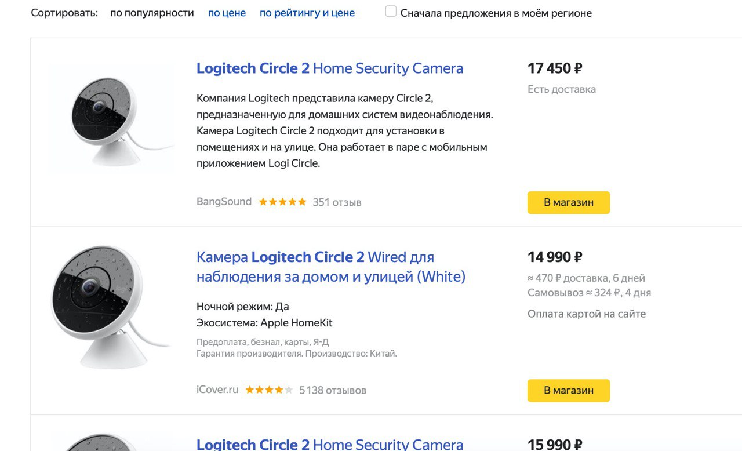Click iCover.ru four-star rating icons
This screenshot has height=451, width=742.
pyautogui.click(x=269, y=390)
